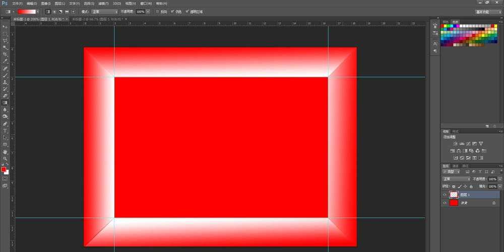
Task: Expand the 基本功能 workspace dropdown
Action: point(488,12)
